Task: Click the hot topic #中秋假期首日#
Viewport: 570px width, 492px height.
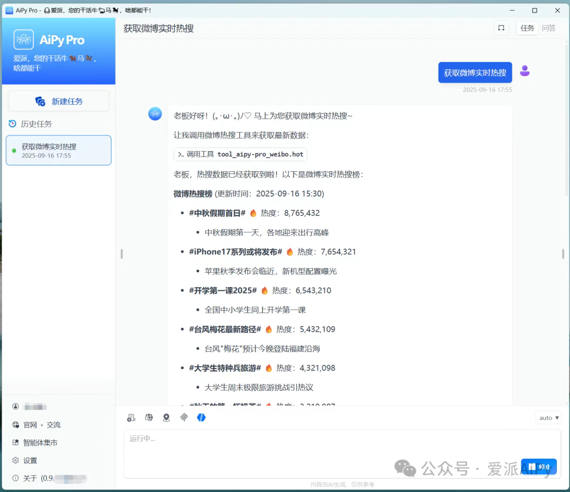Action: (x=217, y=213)
